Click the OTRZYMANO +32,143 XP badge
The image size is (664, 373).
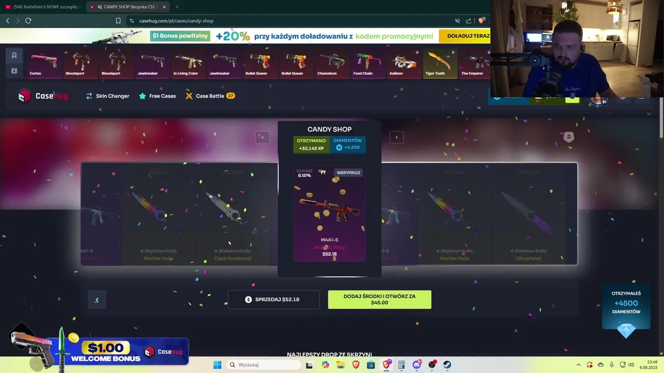coord(311,145)
